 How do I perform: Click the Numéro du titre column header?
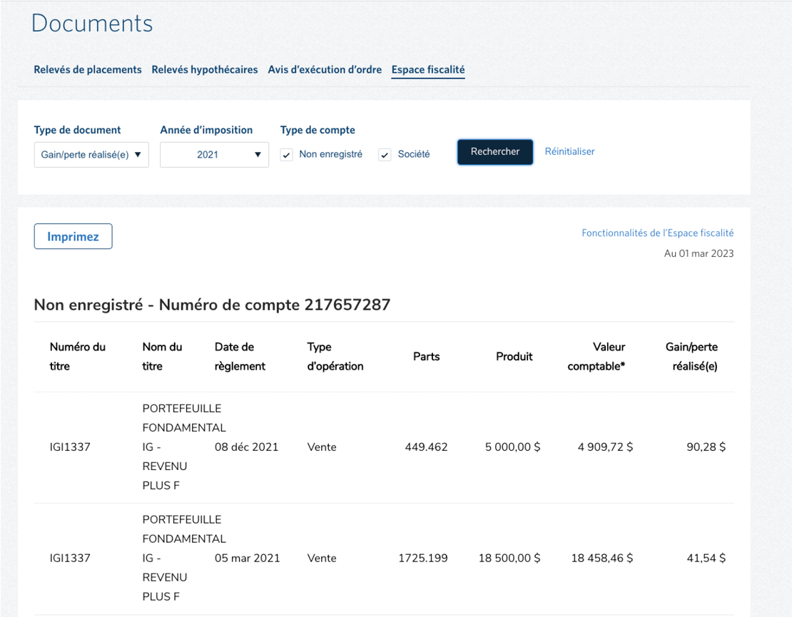tap(78, 357)
